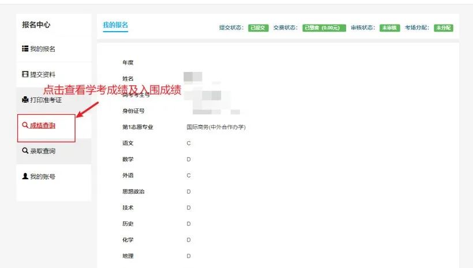Go to the 提交资料 sidebar item
This screenshot has height=268, width=473.
coord(43,74)
